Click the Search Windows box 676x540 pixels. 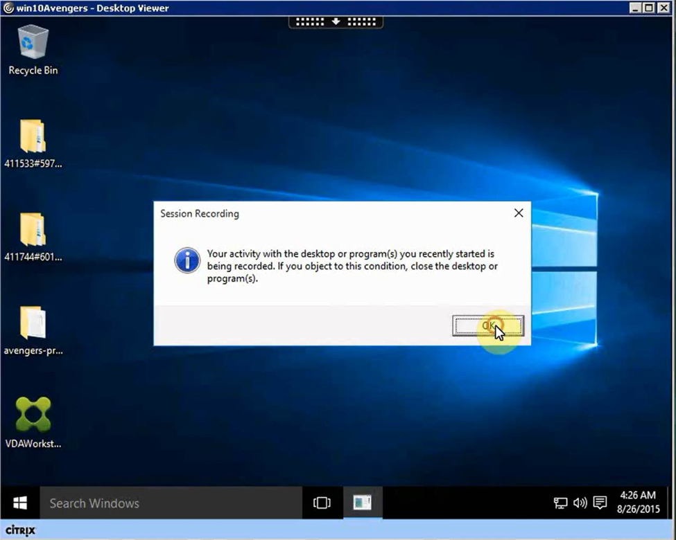(170, 503)
